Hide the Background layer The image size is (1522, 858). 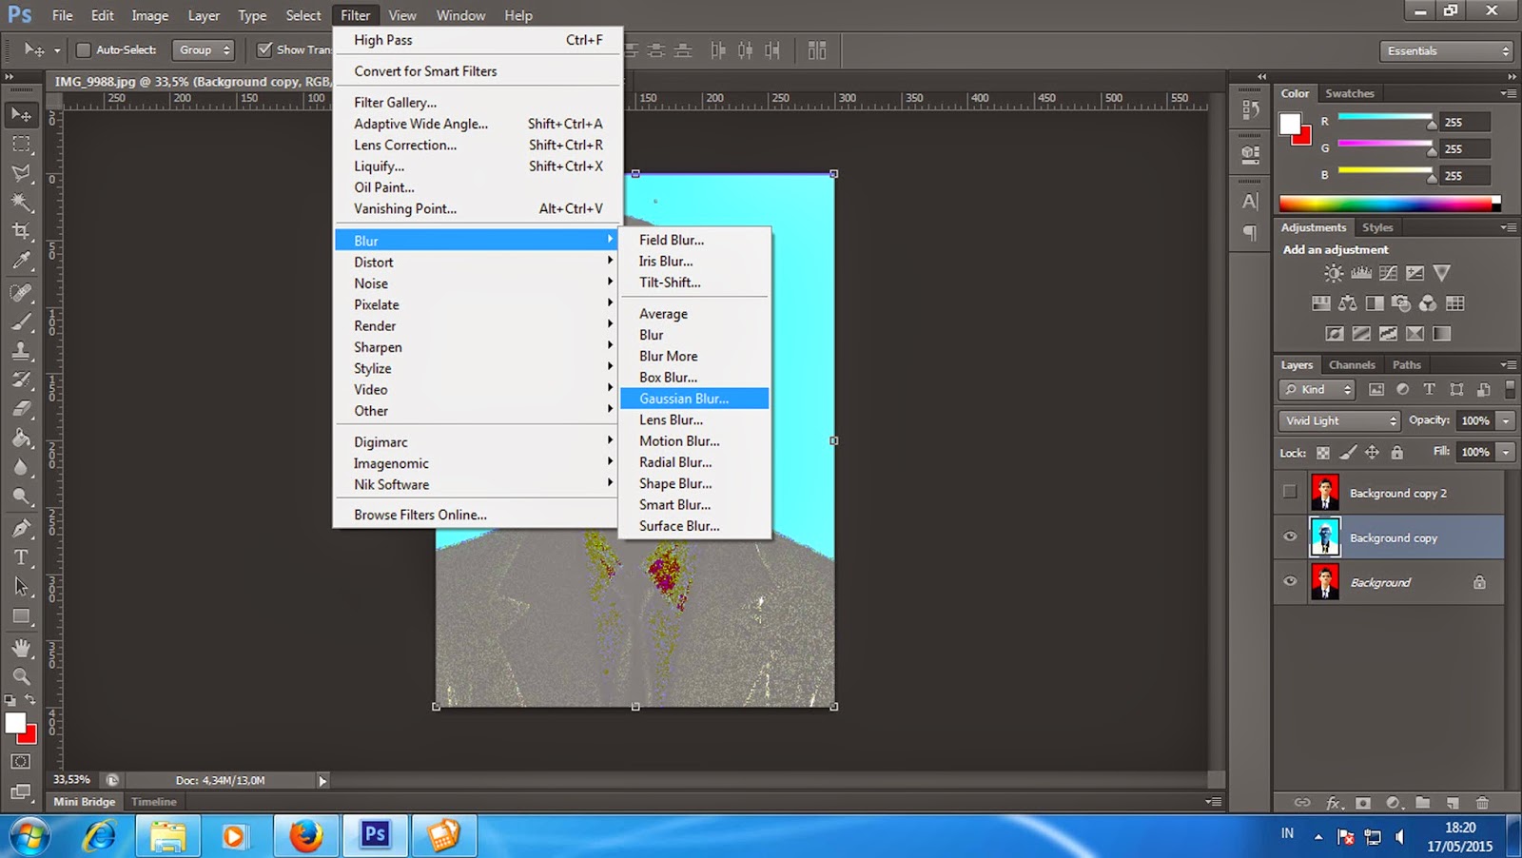1290,581
